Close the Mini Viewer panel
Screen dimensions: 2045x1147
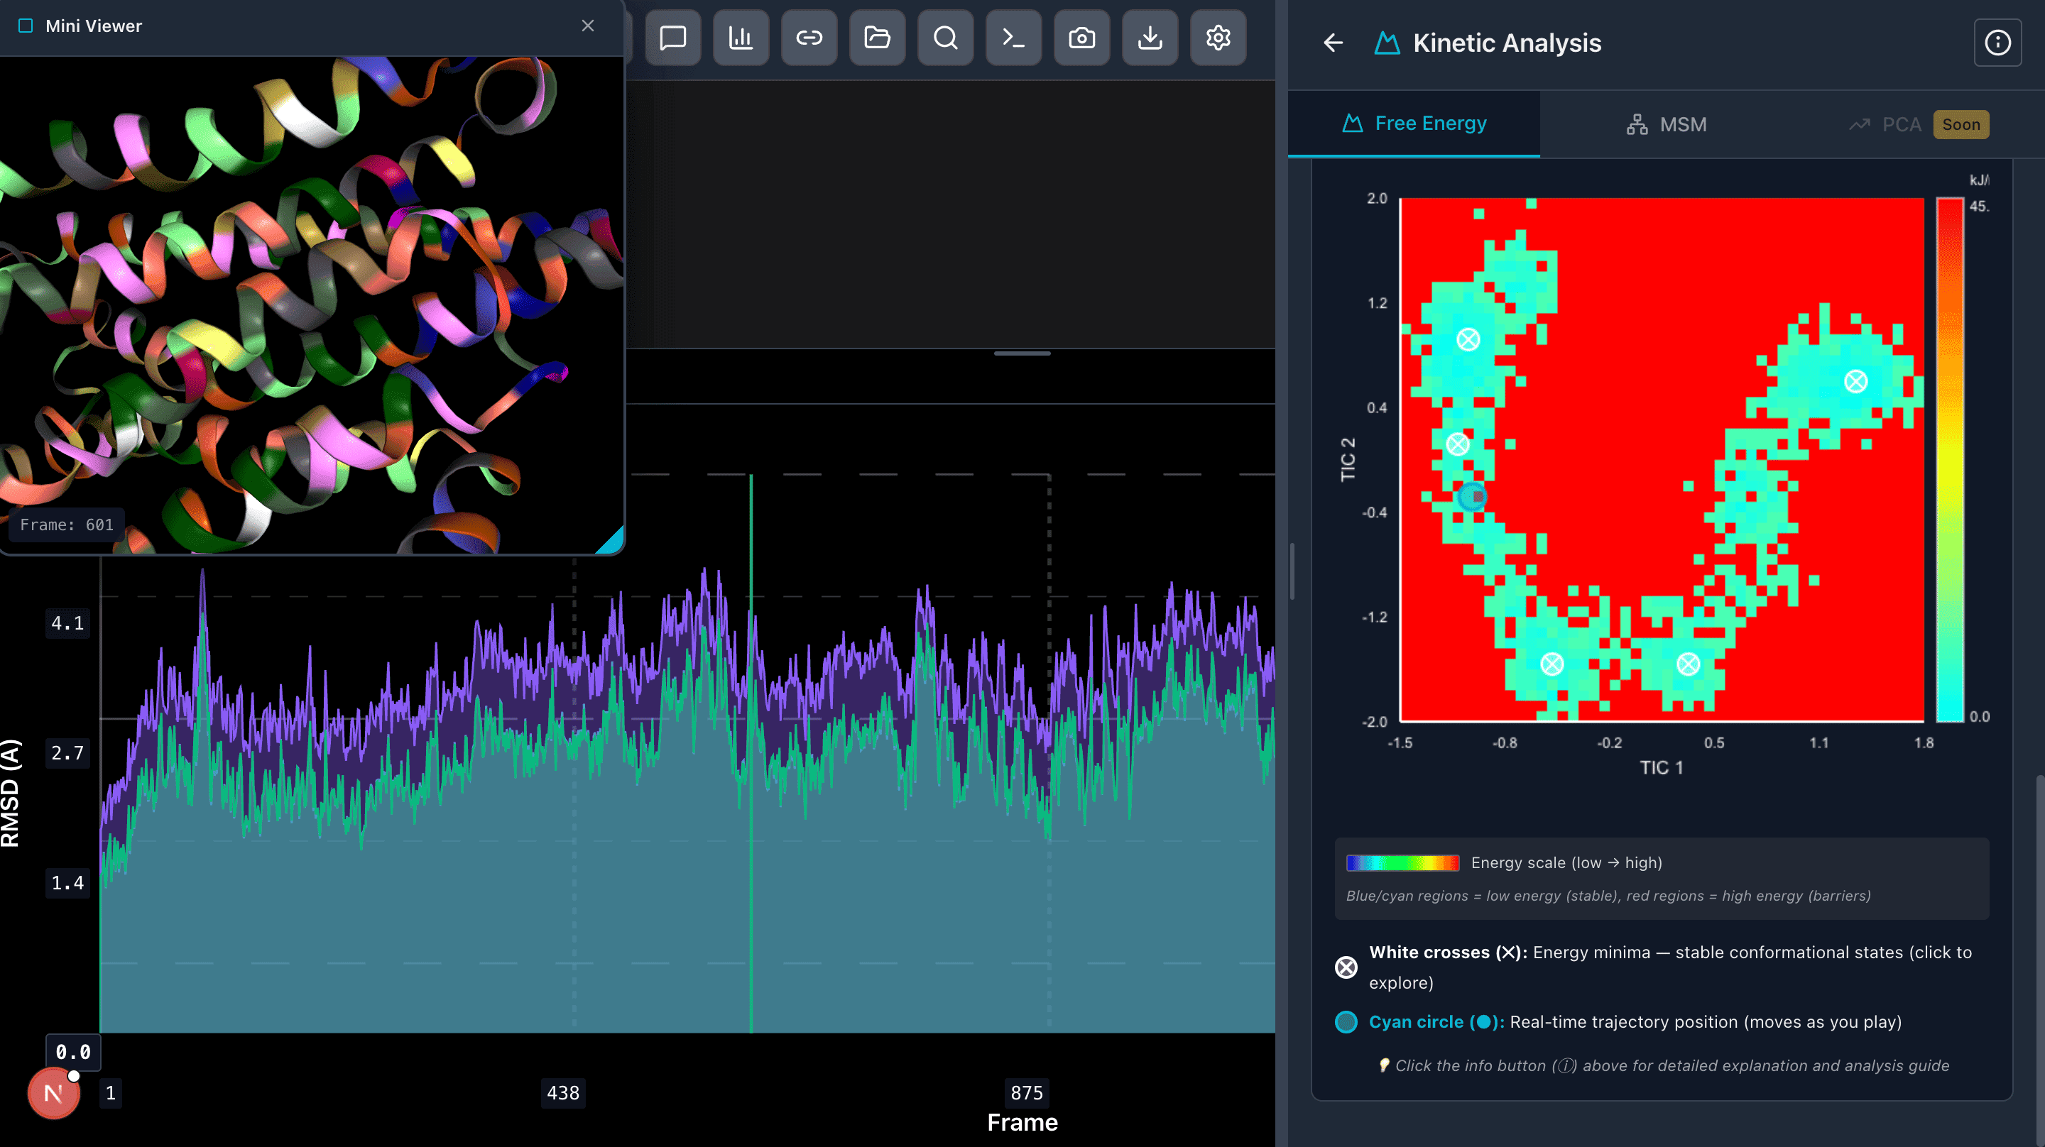(587, 26)
